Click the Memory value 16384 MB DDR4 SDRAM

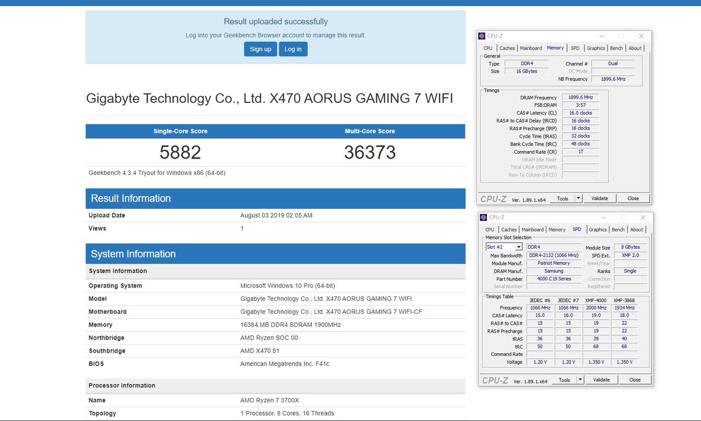[290, 325]
